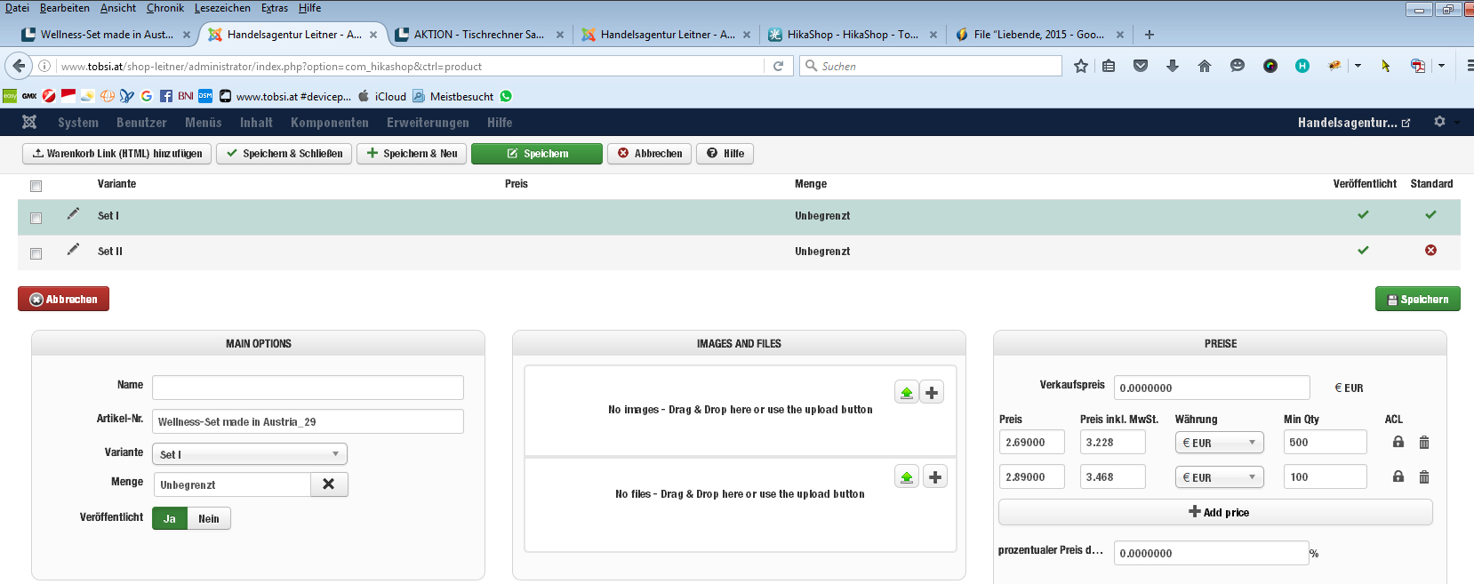Open currency dropdown for 2.69000 price
The width and height of the screenshot is (1474, 584).
(1220, 442)
